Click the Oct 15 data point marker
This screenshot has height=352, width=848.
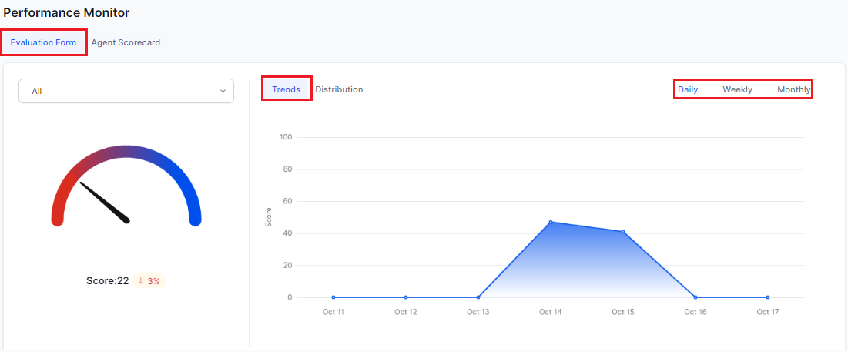pyautogui.click(x=623, y=232)
